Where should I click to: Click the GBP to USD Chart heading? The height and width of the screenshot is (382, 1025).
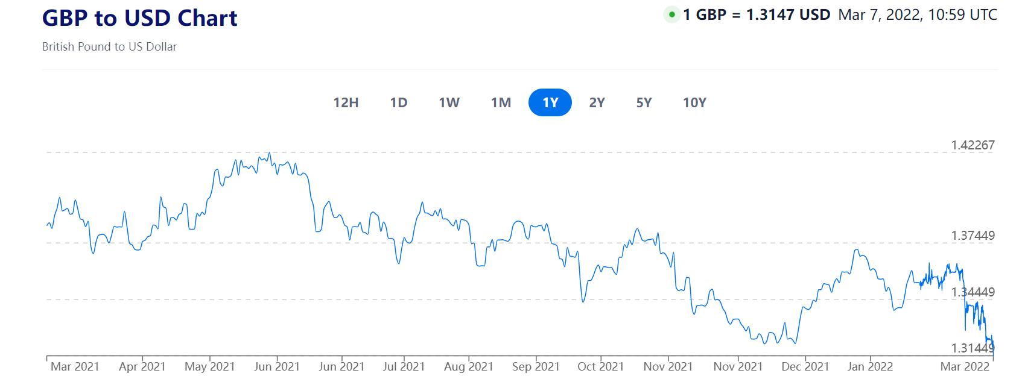coord(139,18)
